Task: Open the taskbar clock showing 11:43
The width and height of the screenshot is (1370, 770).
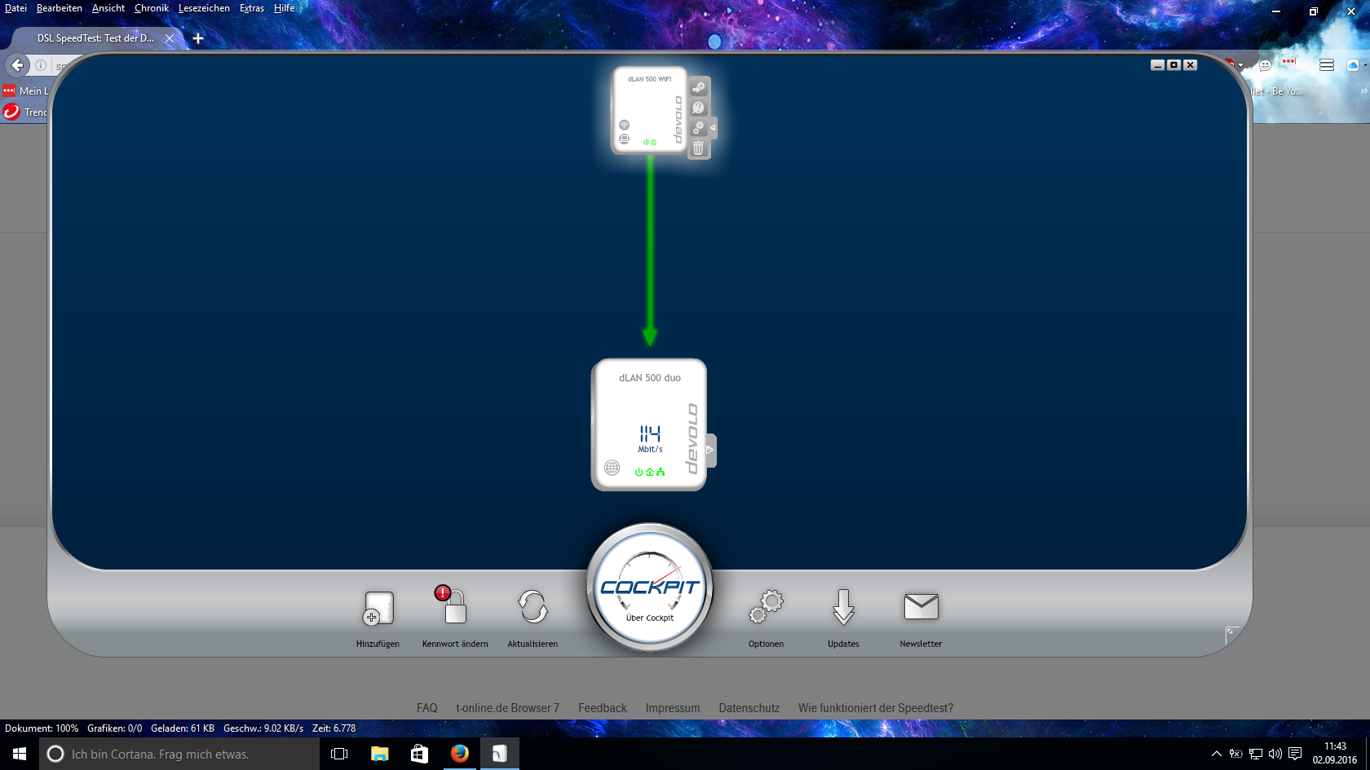Action: (1335, 754)
